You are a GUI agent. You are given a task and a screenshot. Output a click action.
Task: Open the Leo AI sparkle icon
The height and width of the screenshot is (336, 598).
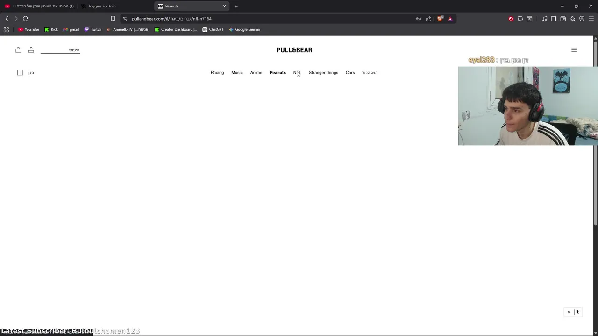tap(572, 19)
